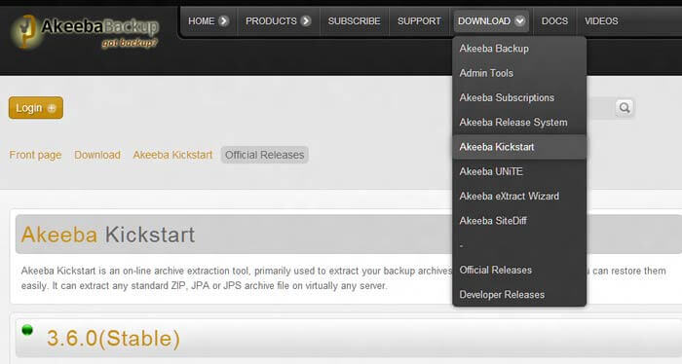Viewport: 682px width, 364px height.
Task: Select Akeeba Kickstart in dropdown menu
Action: point(519,147)
